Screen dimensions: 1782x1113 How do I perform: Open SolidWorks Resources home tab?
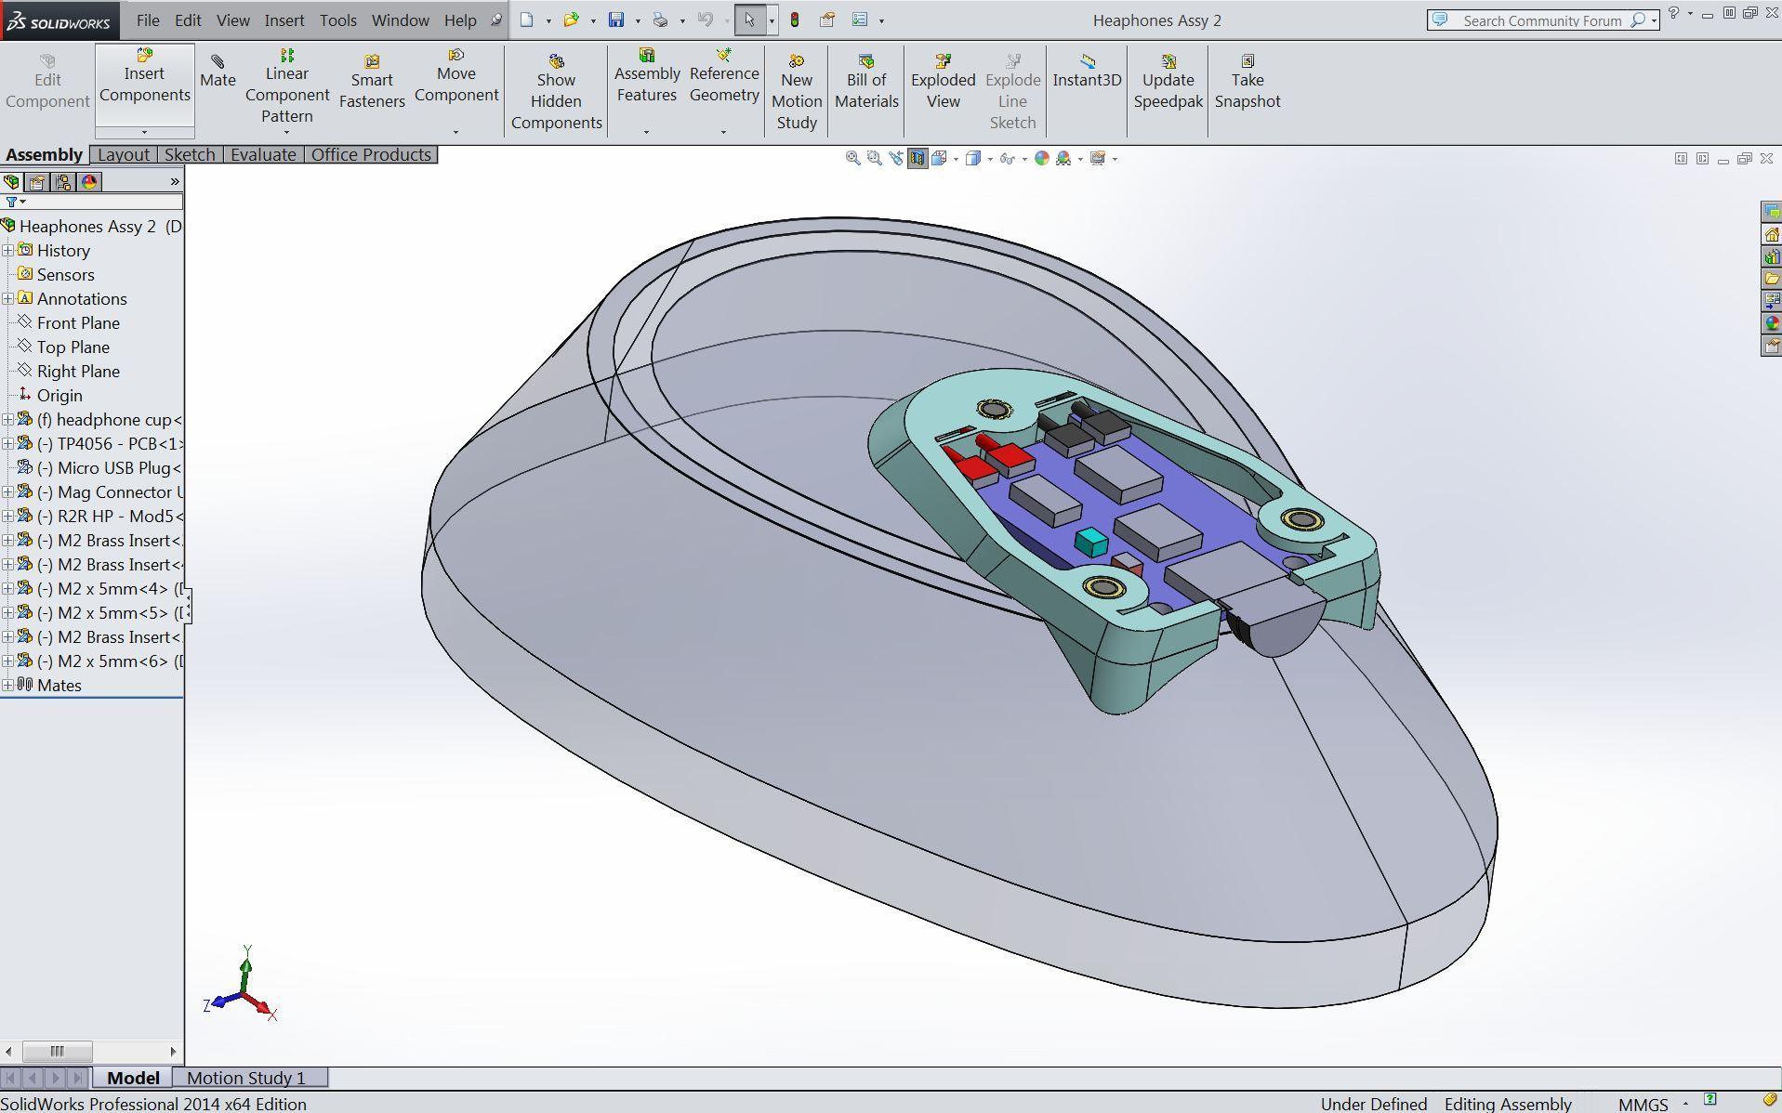1772,235
